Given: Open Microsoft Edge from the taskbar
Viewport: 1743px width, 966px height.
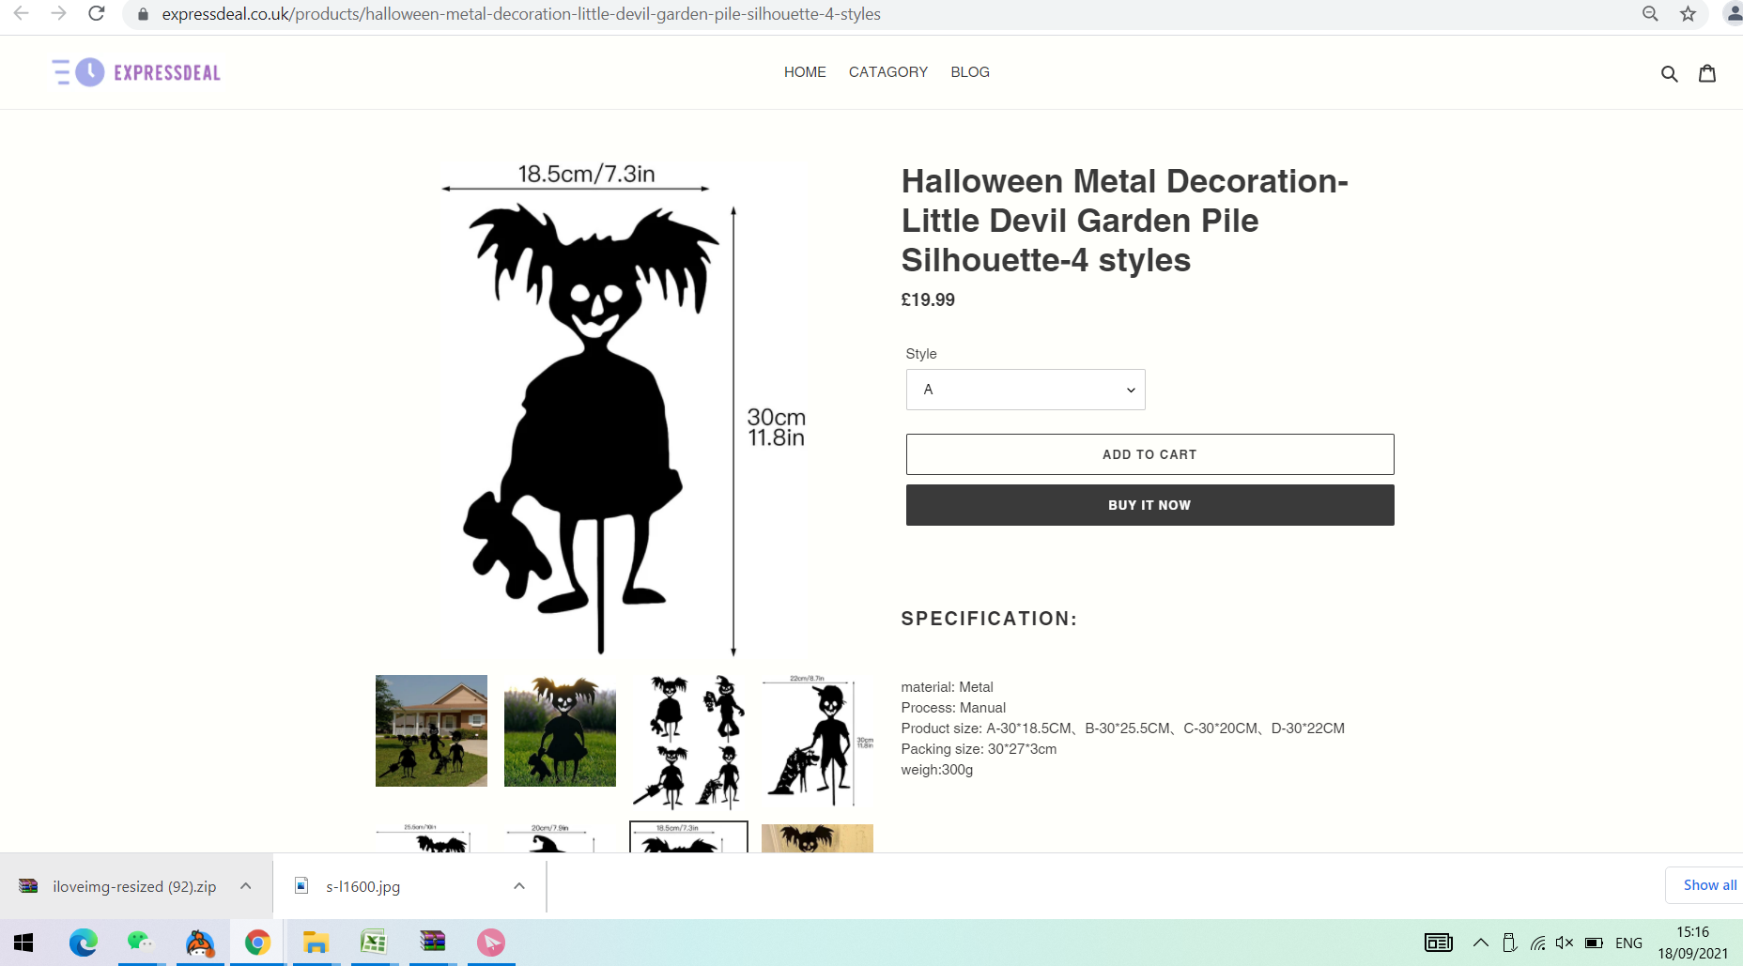Looking at the screenshot, I should coord(83,942).
